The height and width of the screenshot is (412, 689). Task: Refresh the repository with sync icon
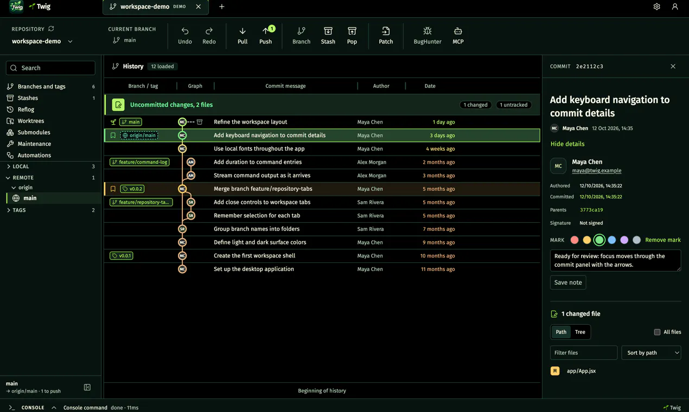(x=51, y=29)
